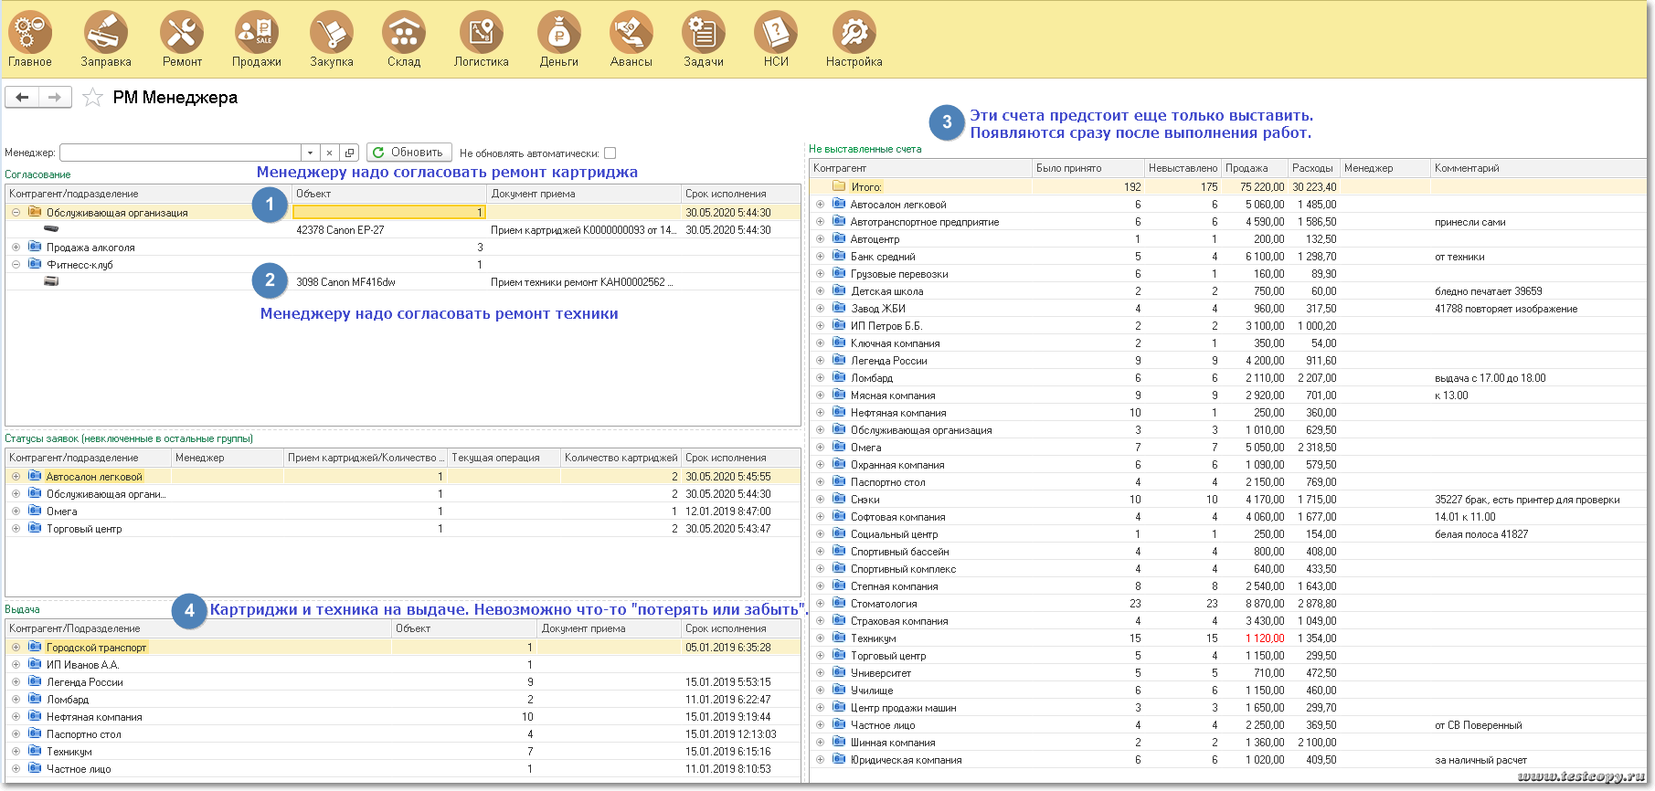1655x791 pixels.
Task: Click the back navigation arrow
Action: tap(23, 97)
